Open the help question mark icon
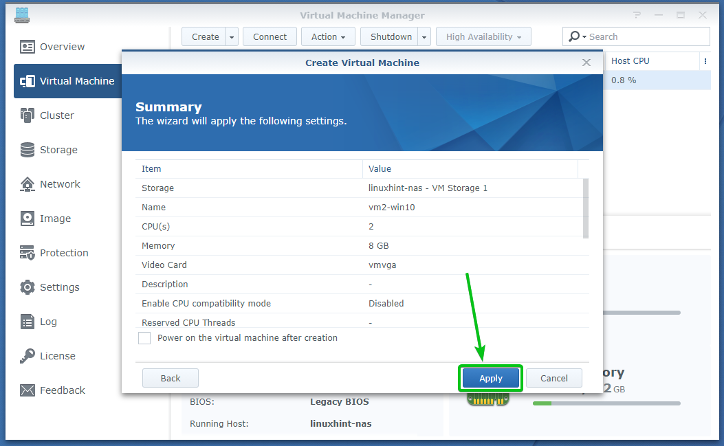This screenshot has width=724, height=446. tap(637, 15)
